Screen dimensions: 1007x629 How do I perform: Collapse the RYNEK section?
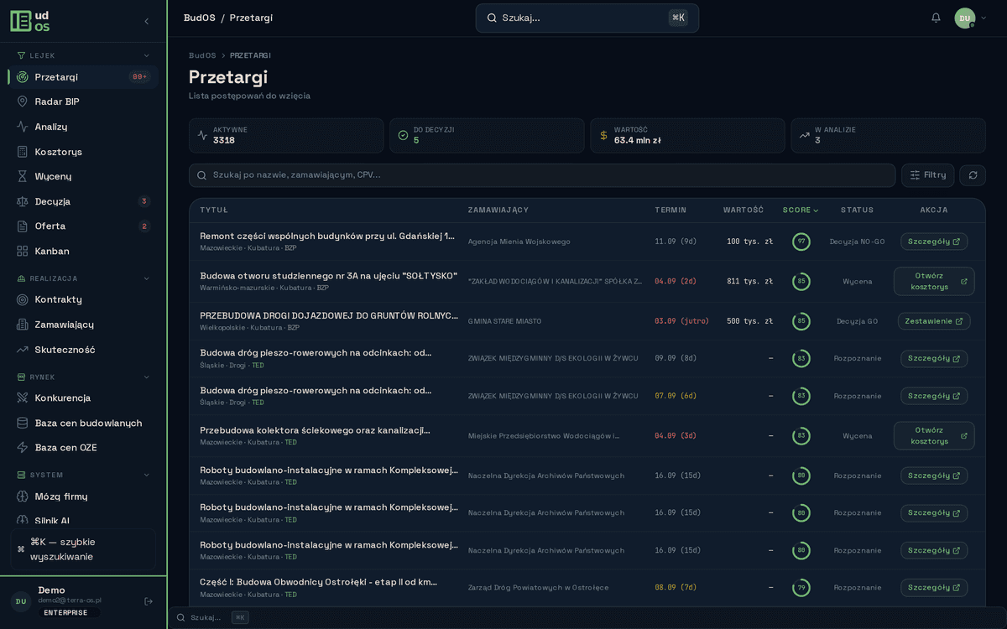tap(147, 377)
